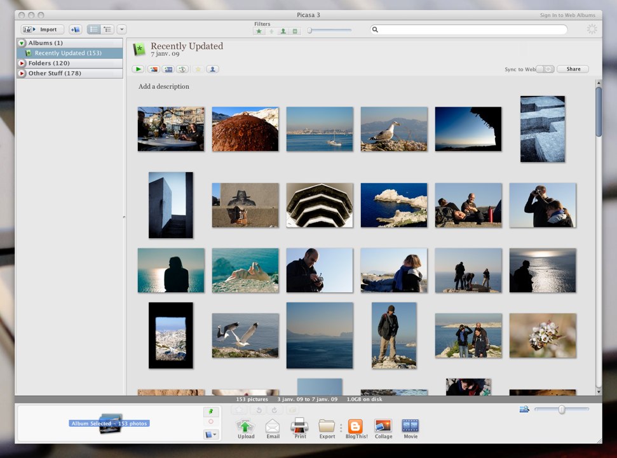Click the vertical scrollbar thumb
617x458 pixels.
point(599,112)
